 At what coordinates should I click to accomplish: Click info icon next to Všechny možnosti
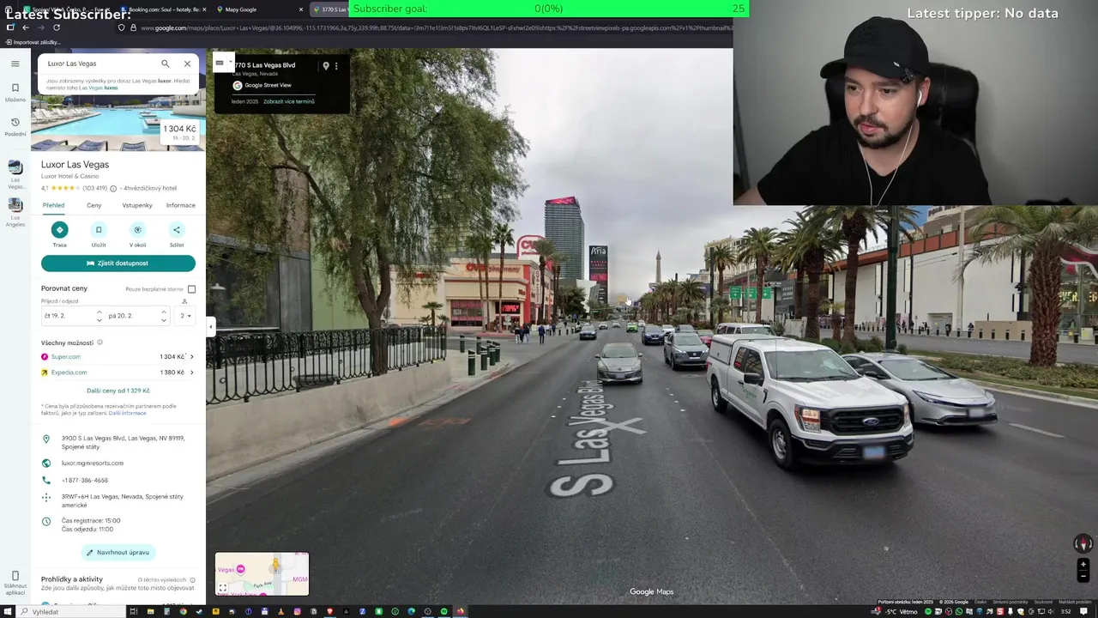point(100,342)
